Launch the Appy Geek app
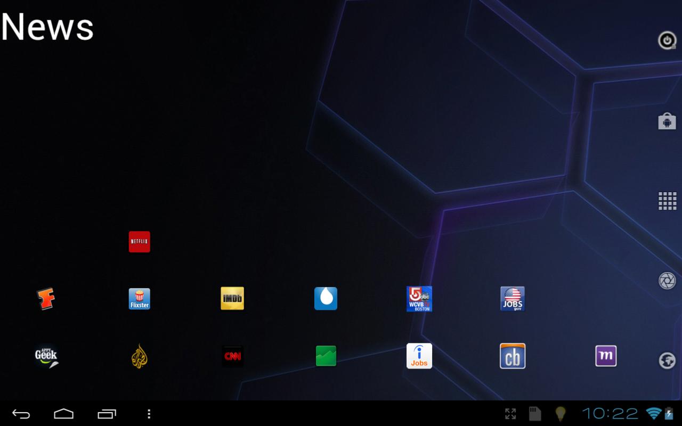Image resolution: width=682 pixels, height=426 pixels. click(x=46, y=356)
